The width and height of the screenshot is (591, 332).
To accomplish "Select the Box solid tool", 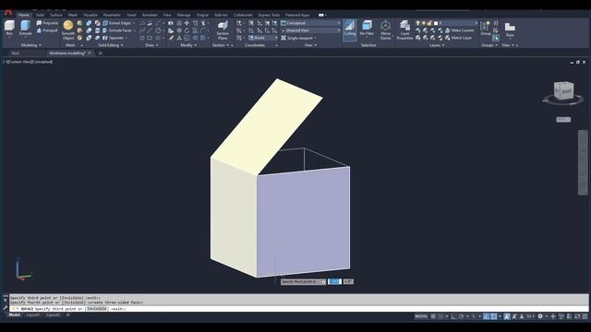I will 9,28.
